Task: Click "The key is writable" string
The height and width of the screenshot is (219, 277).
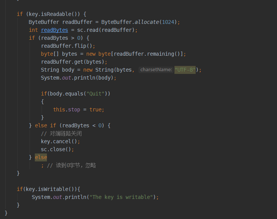Action: pos(121,197)
